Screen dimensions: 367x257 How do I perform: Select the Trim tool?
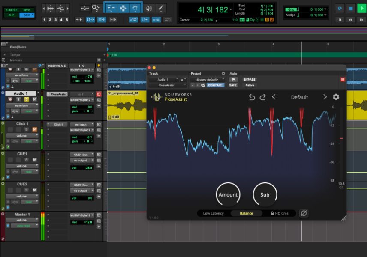[x=111, y=9]
